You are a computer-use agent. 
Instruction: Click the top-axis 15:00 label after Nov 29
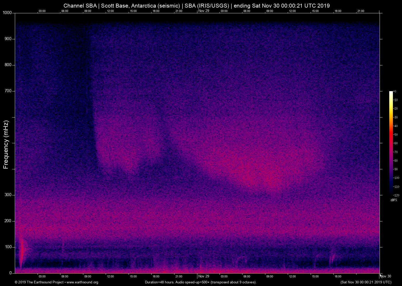(x=315, y=11)
